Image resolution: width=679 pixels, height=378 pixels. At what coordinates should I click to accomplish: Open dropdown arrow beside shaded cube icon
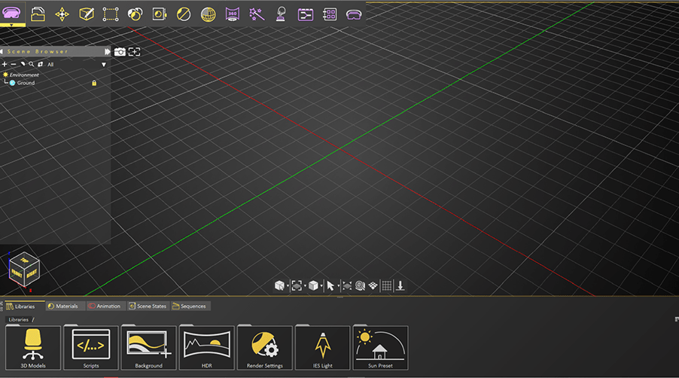[x=321, y=286]
